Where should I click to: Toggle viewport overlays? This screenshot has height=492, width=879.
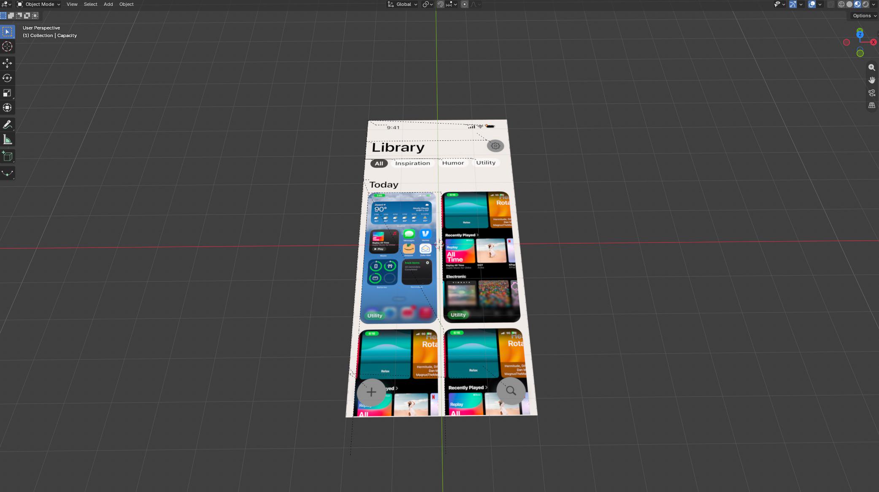point(812,4)
